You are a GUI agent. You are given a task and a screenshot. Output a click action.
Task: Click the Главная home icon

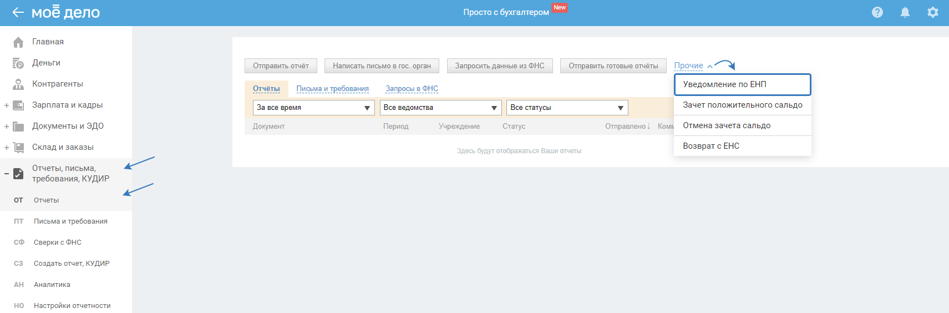18,42
